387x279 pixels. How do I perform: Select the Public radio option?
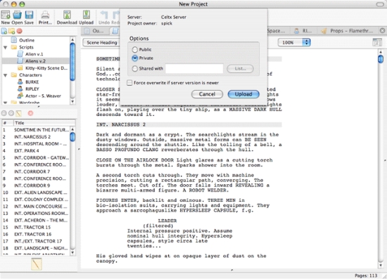point(134,49)
